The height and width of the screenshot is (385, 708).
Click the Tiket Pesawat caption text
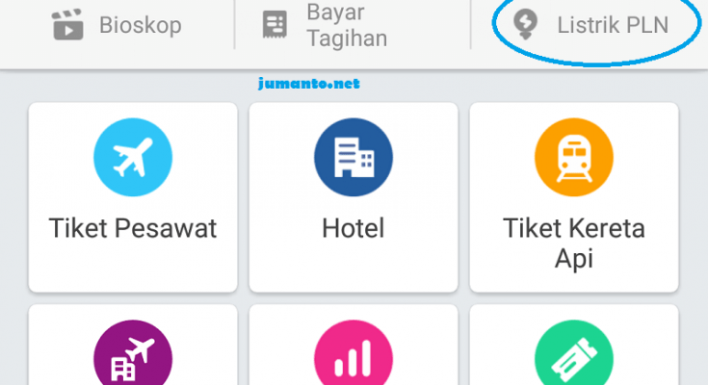pyautogui.click(x=133, y=228)
